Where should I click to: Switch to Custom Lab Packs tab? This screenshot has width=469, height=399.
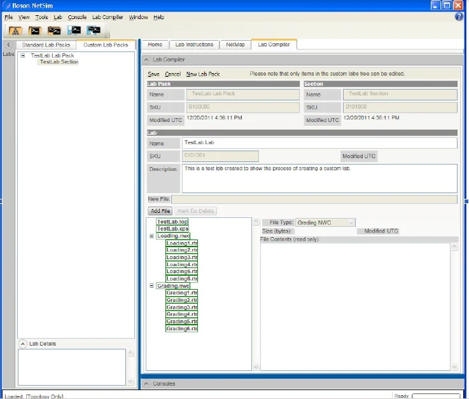[x=106, y=45]
